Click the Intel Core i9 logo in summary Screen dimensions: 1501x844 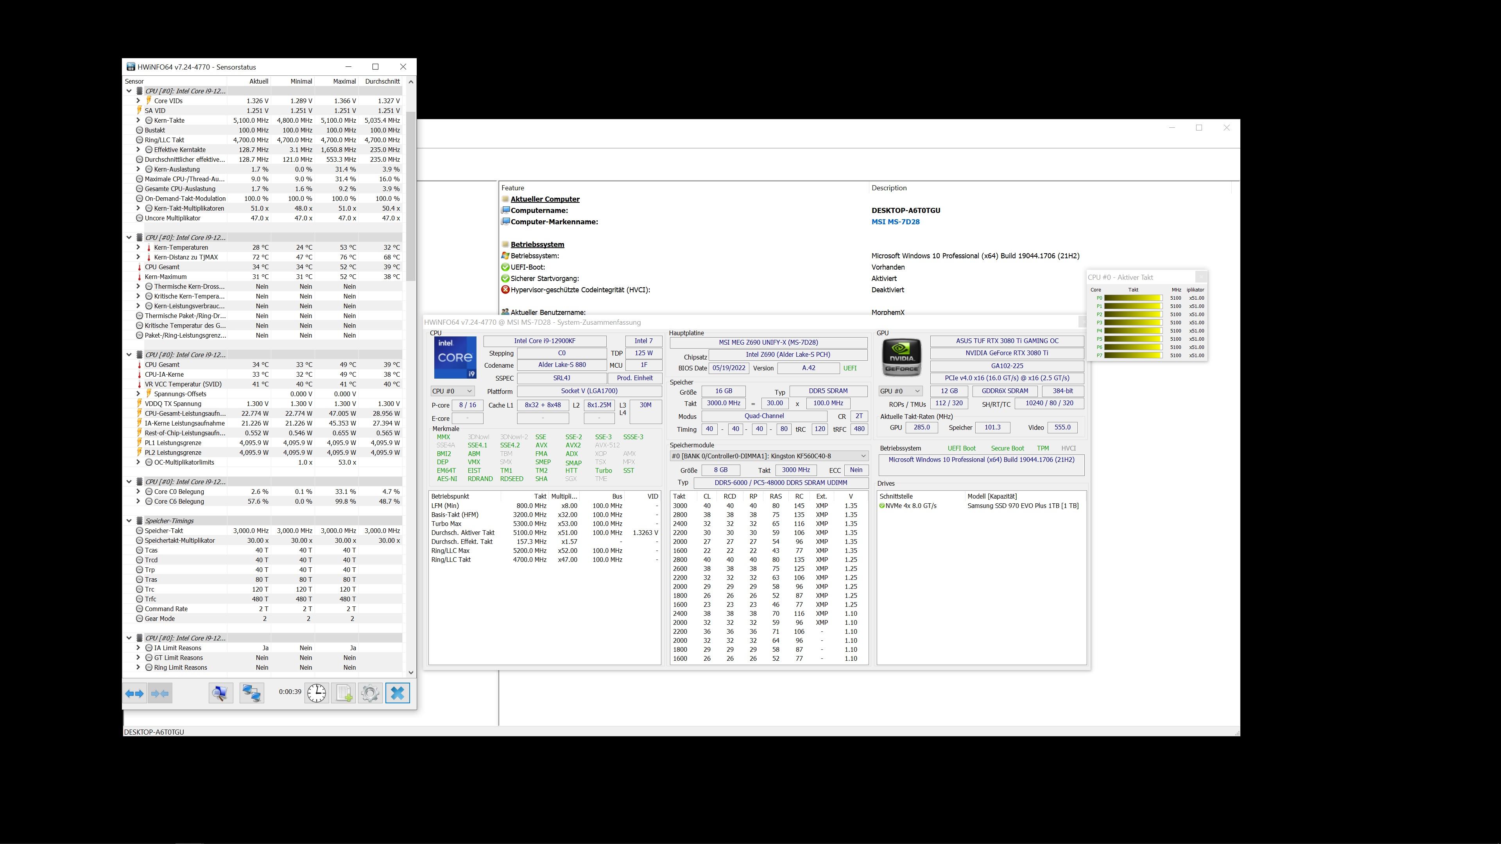(x=455, y=358)
